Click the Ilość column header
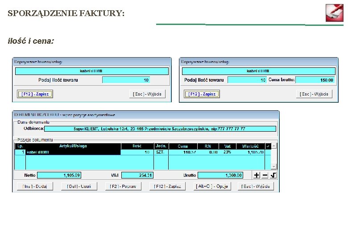This screenshot has height=241, width=348. [137, 146]
